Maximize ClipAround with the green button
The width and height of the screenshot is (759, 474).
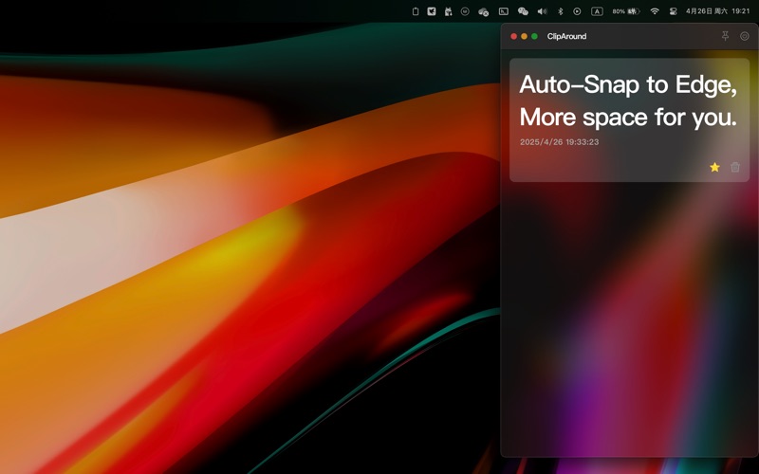point(534,36)
